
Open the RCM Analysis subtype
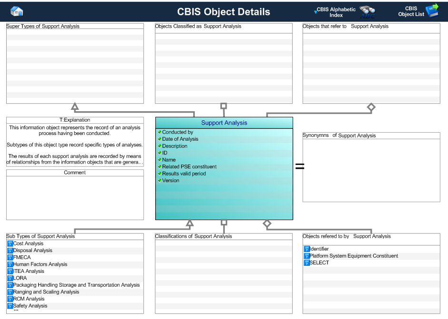29,299
